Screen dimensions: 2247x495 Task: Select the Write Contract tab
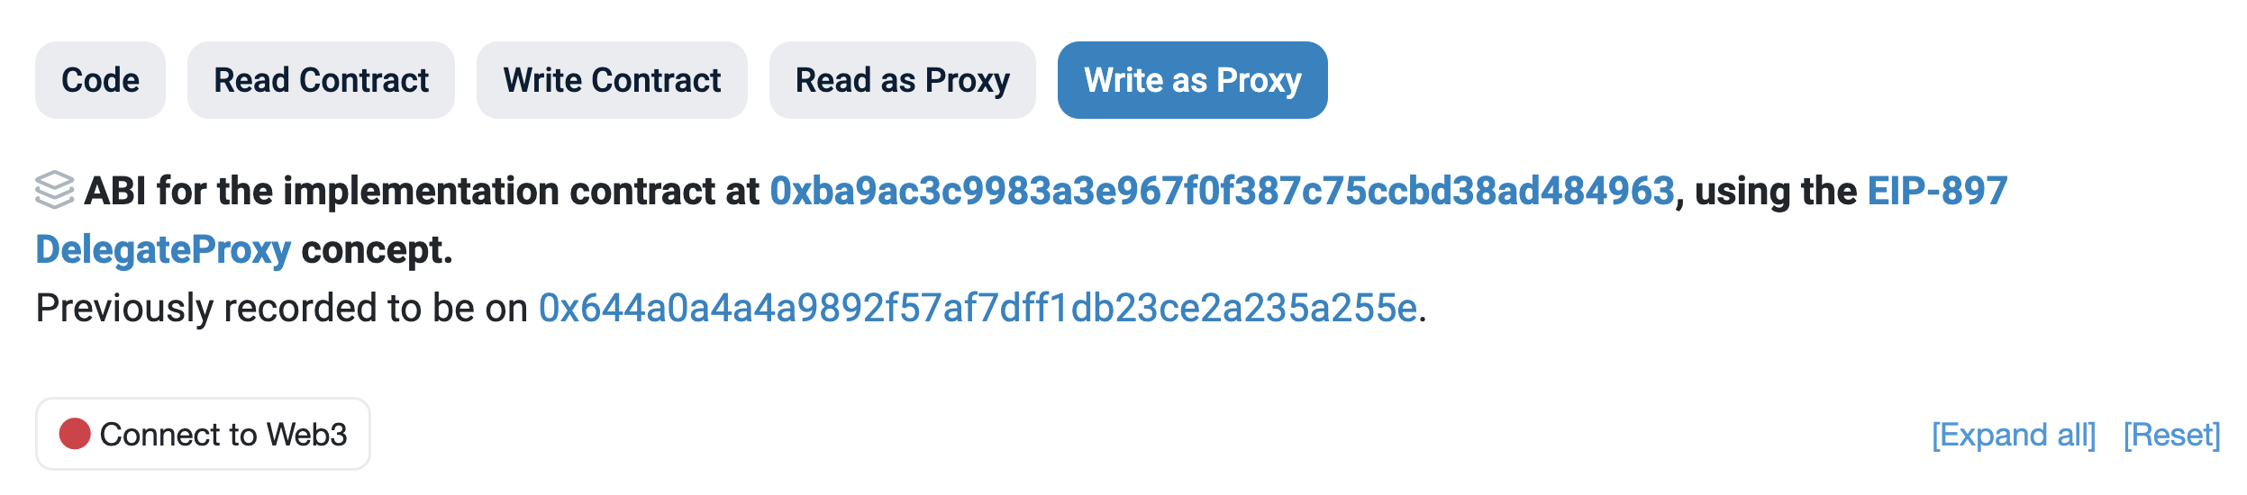point(612,80)
